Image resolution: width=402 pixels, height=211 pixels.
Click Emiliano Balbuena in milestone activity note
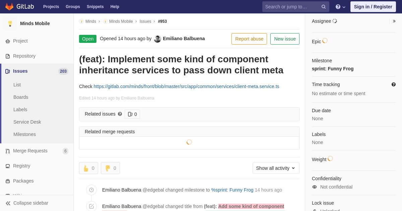122,190
